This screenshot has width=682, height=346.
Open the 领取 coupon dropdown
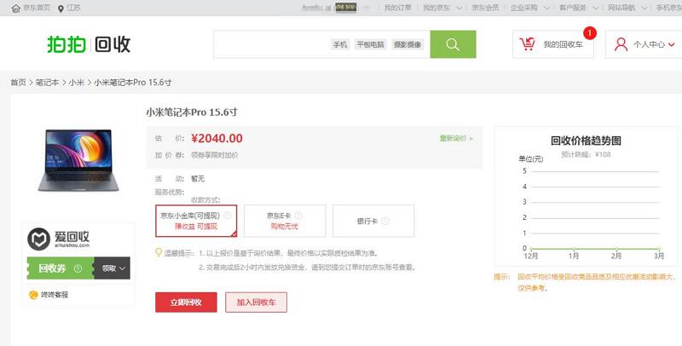coord(113,268)
